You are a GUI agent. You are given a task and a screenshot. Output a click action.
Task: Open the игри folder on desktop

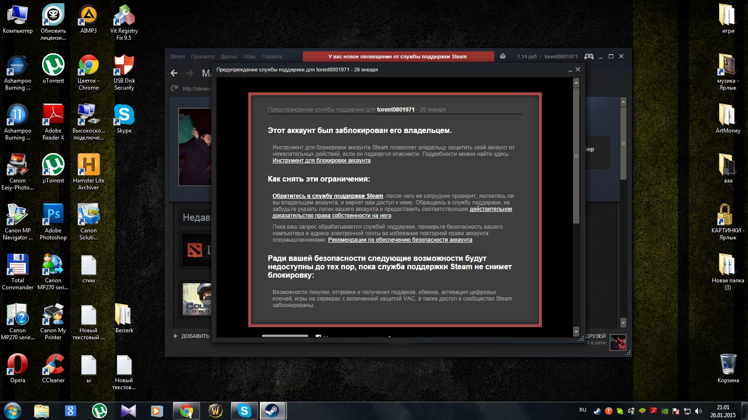(728, 19)
